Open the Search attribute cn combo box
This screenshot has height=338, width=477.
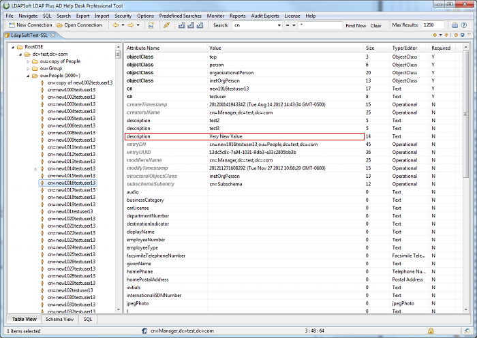point(258,25)
